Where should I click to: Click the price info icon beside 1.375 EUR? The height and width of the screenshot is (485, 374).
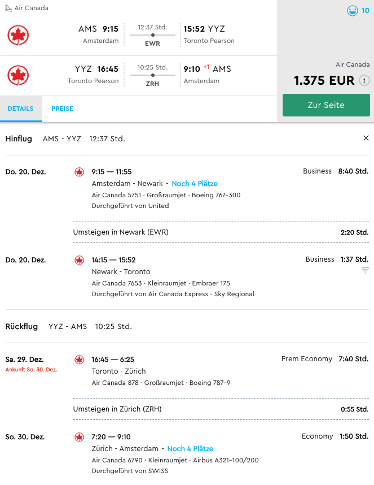[365, 81]
